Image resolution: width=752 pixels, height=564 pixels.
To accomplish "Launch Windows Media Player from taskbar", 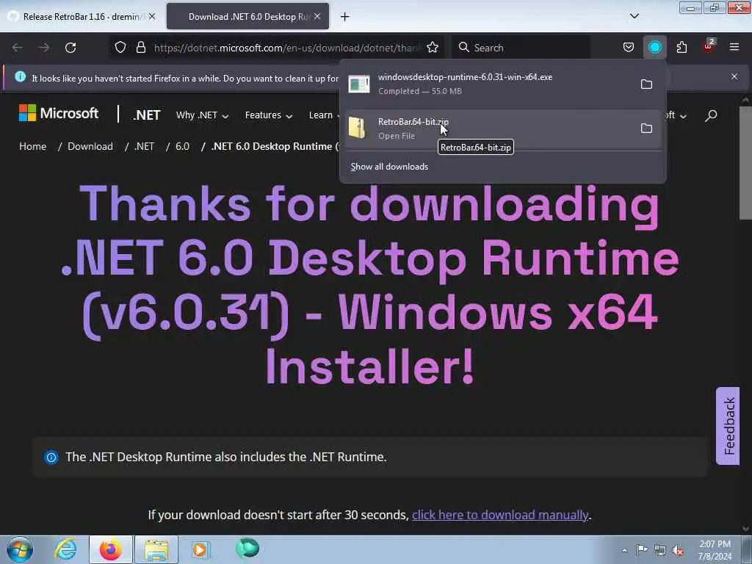I will point(200,549).
